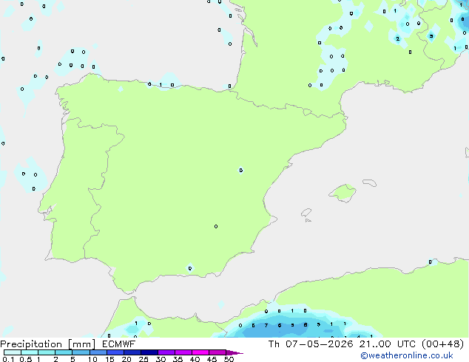Click the value 2 over eastern France

pos(397,39)
